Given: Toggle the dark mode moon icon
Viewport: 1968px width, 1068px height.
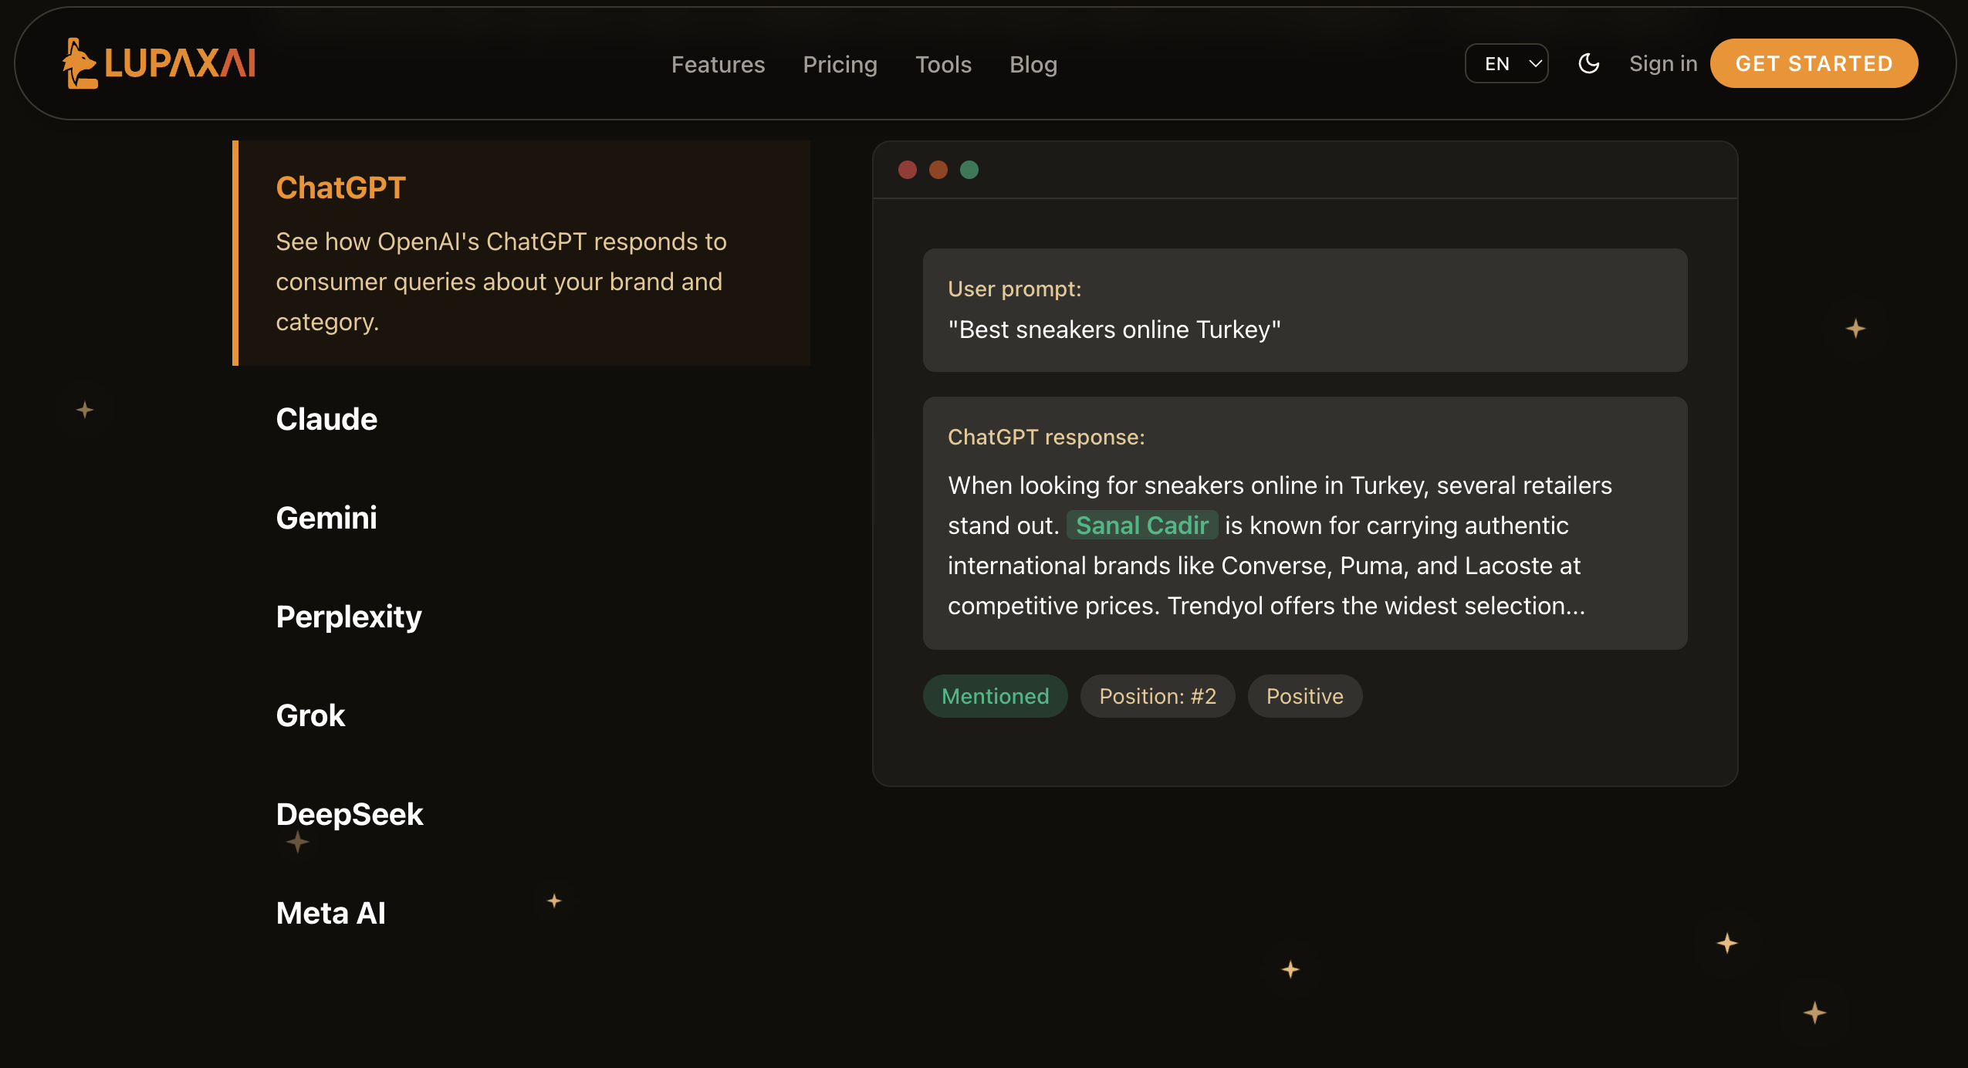Looking at the screenshot, I should pos(1588,63).
